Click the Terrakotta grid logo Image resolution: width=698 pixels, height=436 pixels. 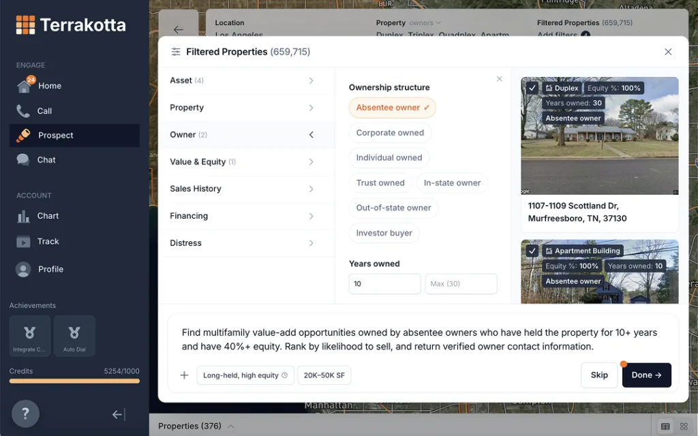point(25,25)
